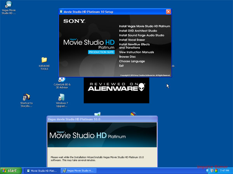Click Install DVD Architect Studio
The height and width of the screenshot is (174, 233).
click(x=138, y=31)
